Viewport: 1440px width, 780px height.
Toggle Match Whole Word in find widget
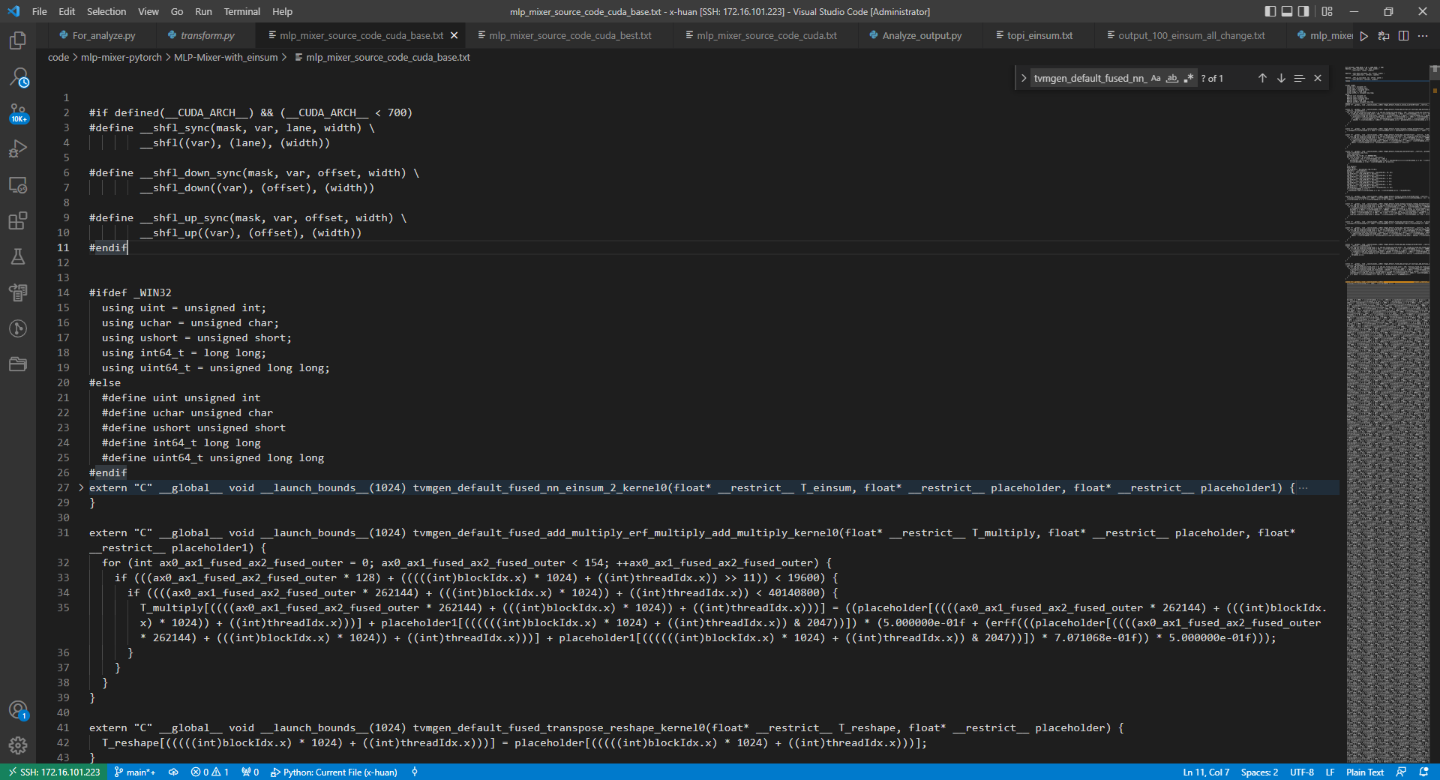tap(1172, 79)
